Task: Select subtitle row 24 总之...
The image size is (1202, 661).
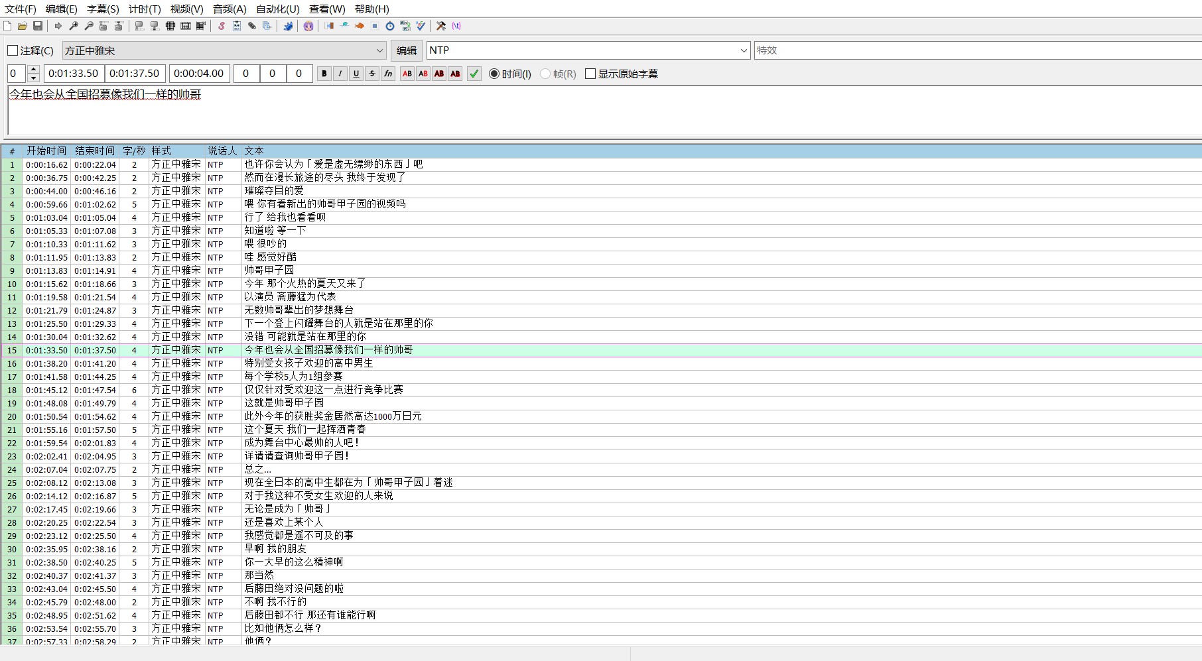Action: pos(601,469)
